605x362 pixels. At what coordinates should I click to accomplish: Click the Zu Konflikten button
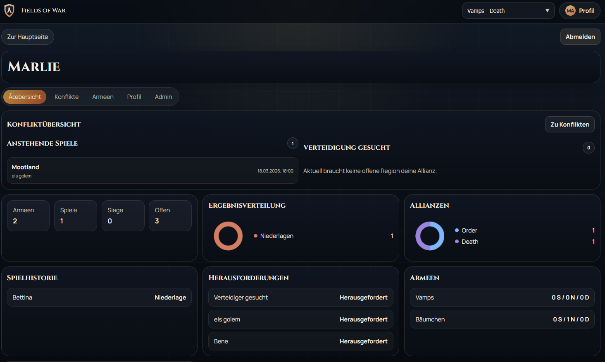569,125
